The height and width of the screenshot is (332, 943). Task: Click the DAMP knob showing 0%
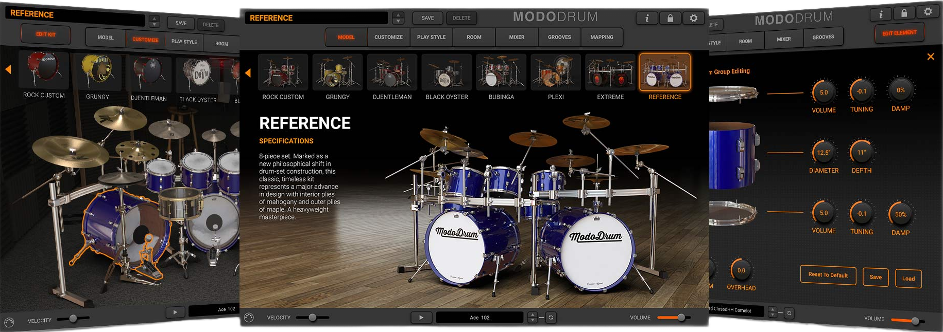[x=900, y=90]
